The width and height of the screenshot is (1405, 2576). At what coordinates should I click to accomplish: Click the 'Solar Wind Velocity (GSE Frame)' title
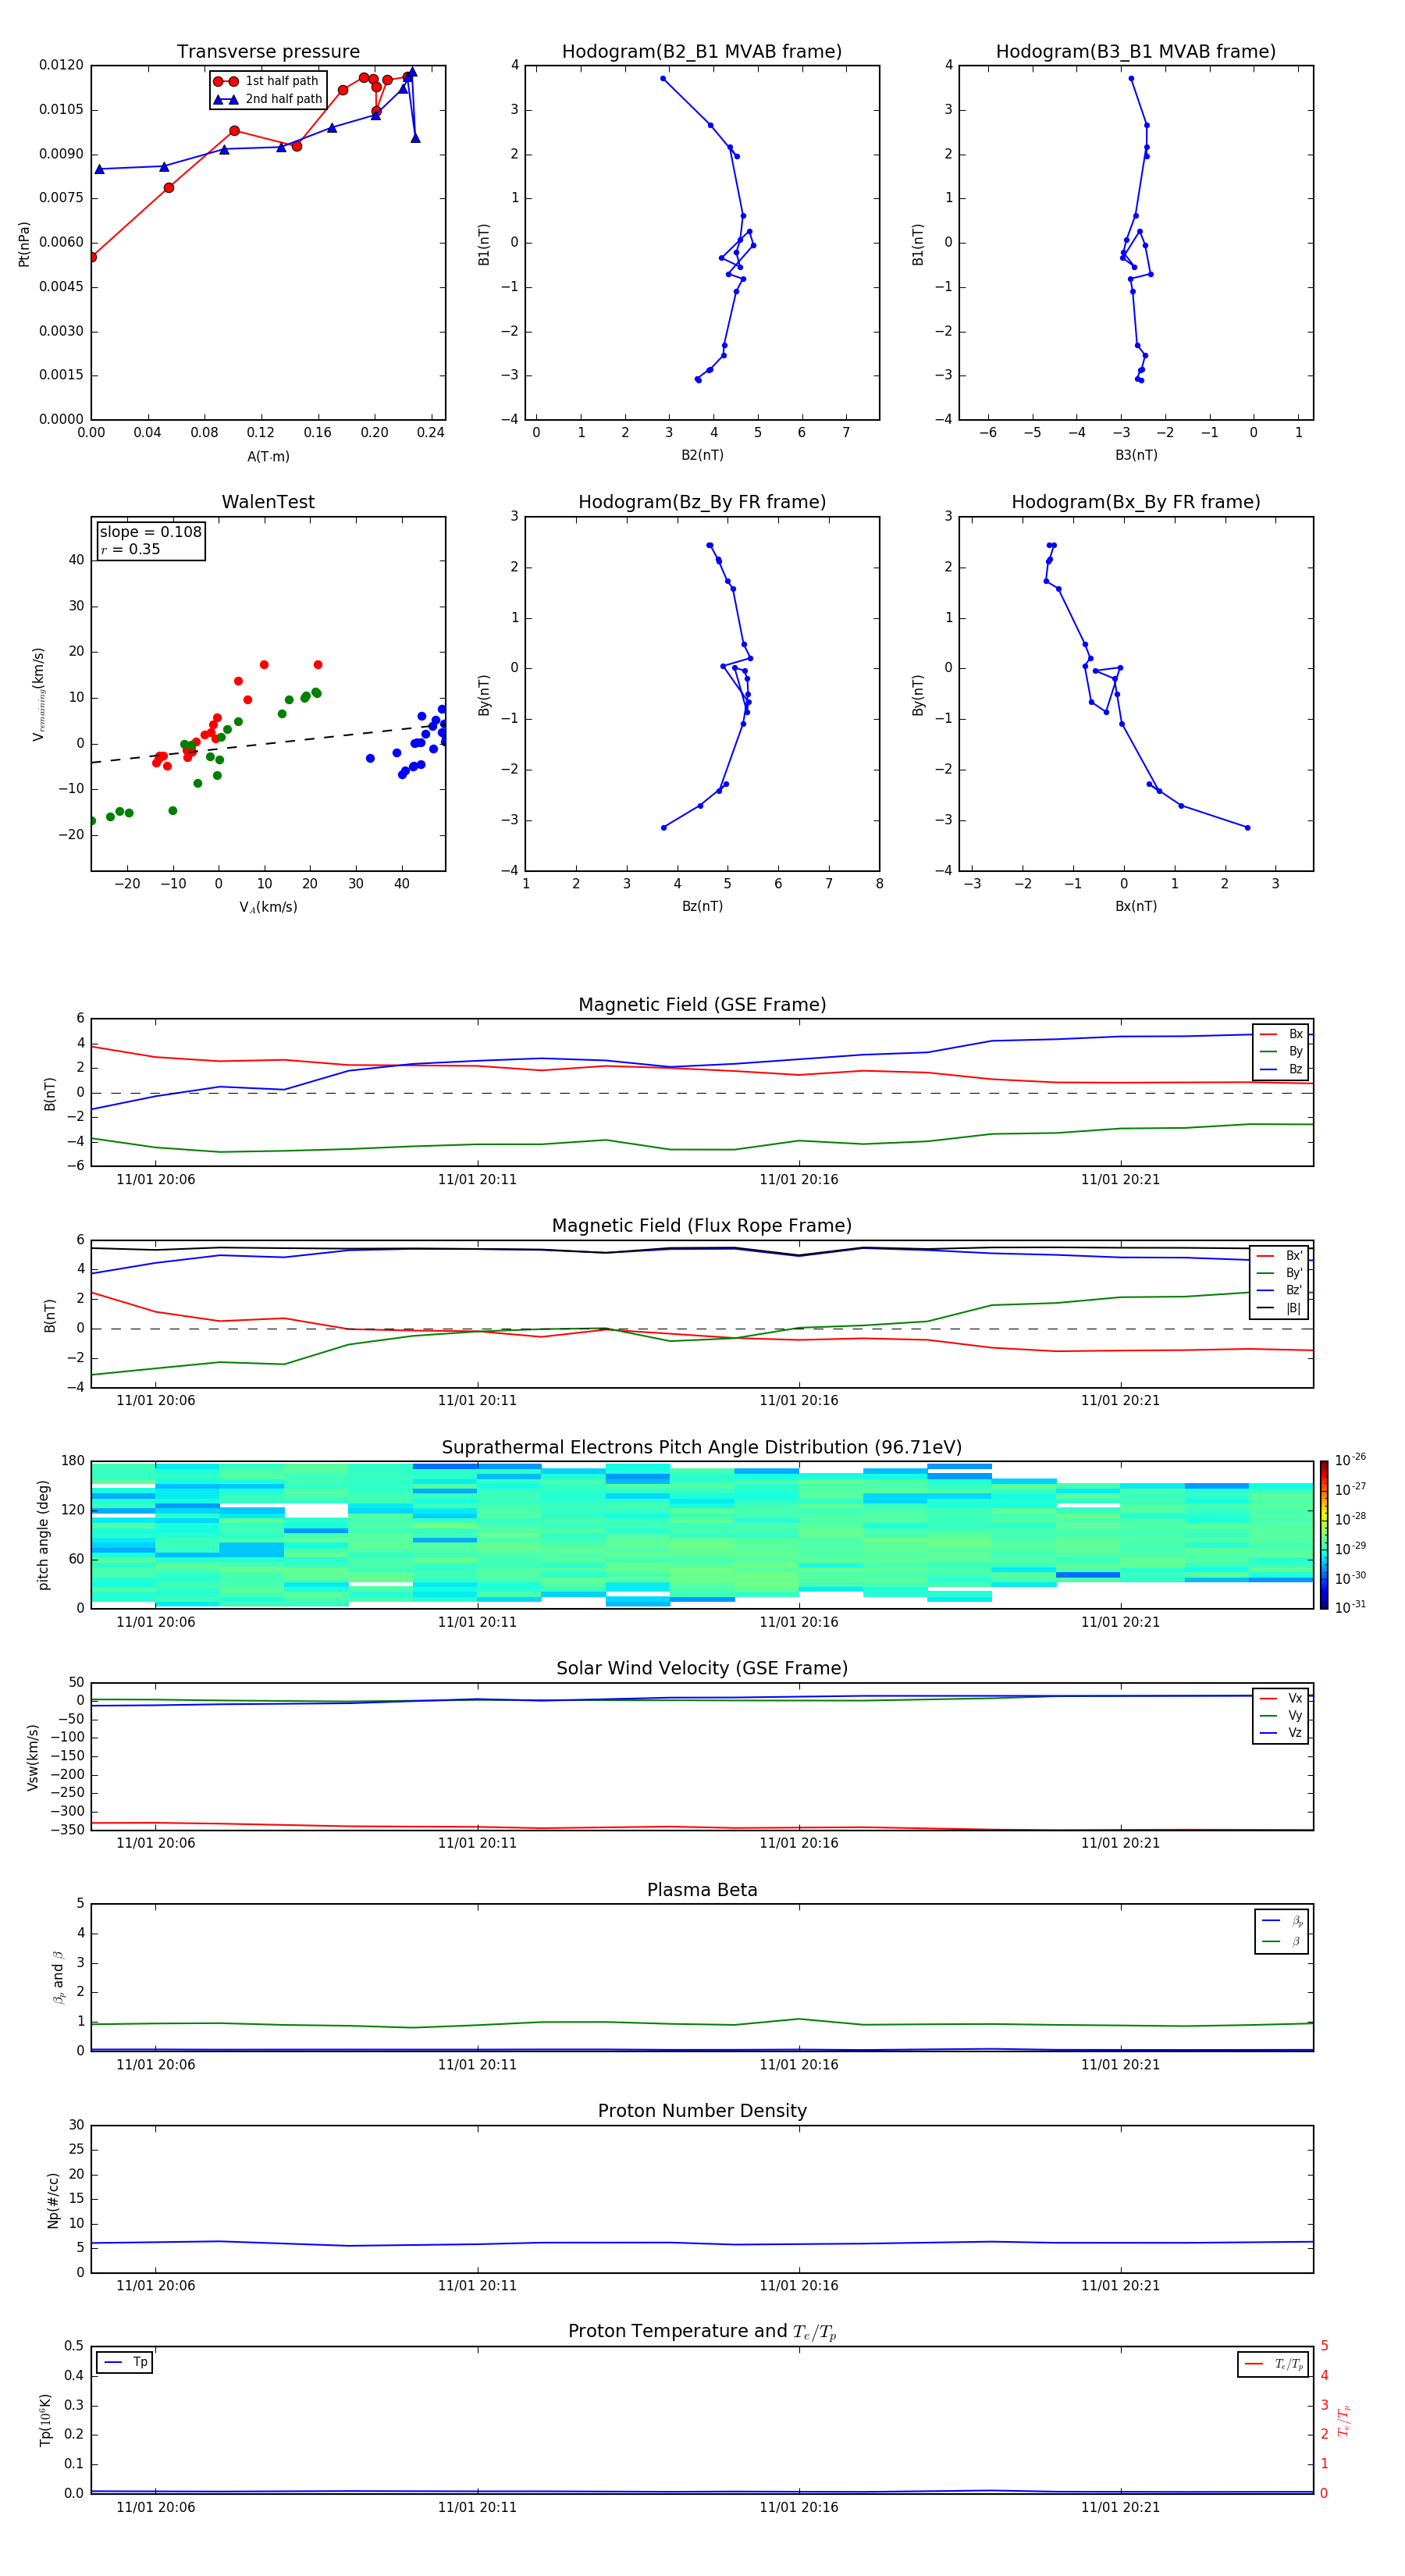pos(702,1668)
